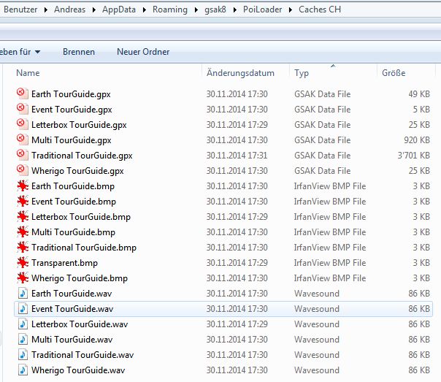Open the 'eben für' dropdown menu

coord(20,52)
